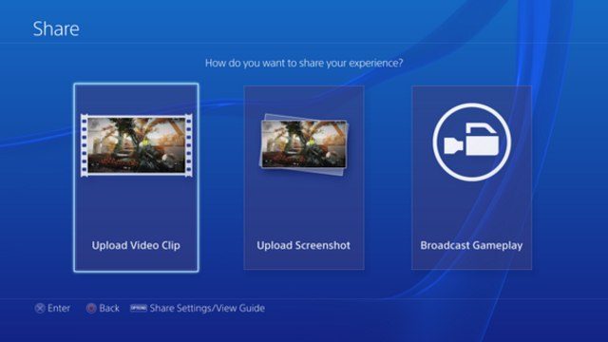
Task: Click empty area of Upload Screenshot tile
Action: [x=304, y=207]
